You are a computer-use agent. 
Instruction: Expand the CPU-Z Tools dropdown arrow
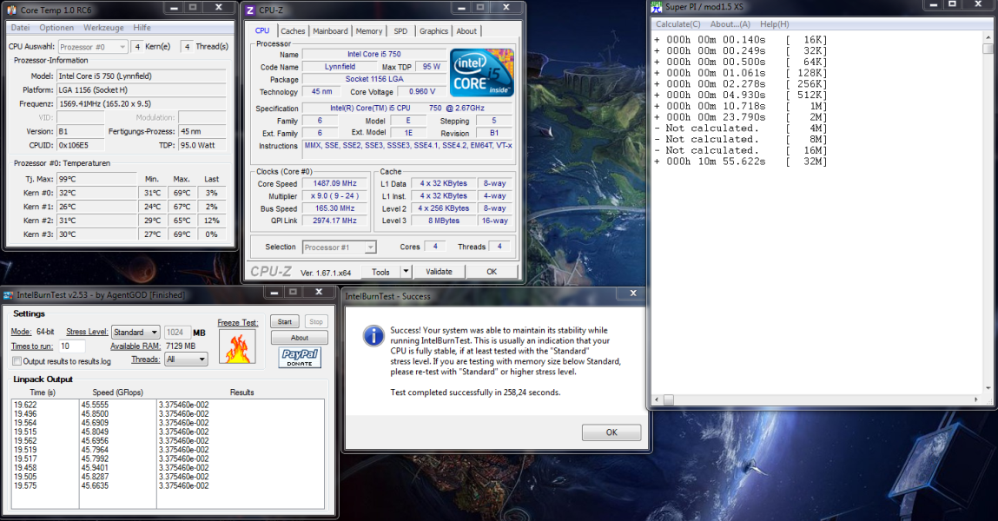(406, 272)
